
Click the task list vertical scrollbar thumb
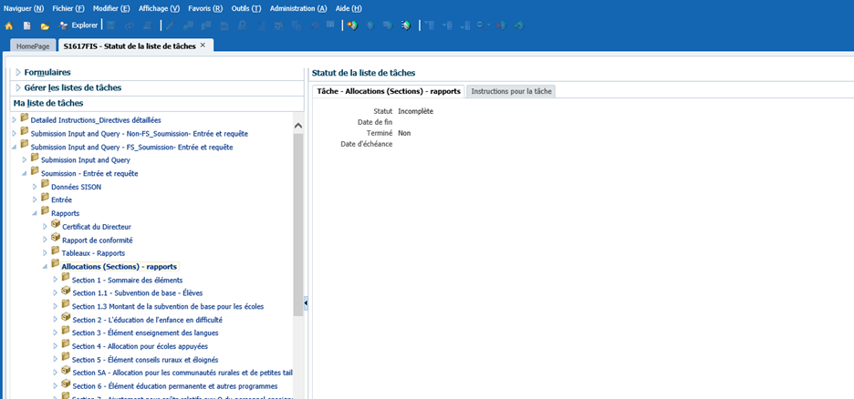pyautogui.click(x=298, y=224)
